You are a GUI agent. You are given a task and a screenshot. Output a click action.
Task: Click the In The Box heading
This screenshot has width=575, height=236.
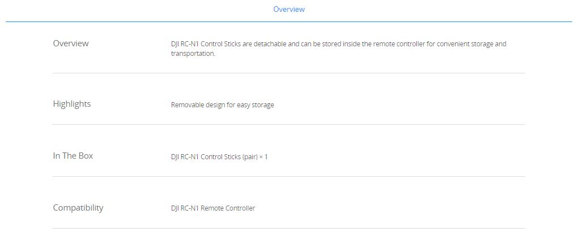click(73, 156)
